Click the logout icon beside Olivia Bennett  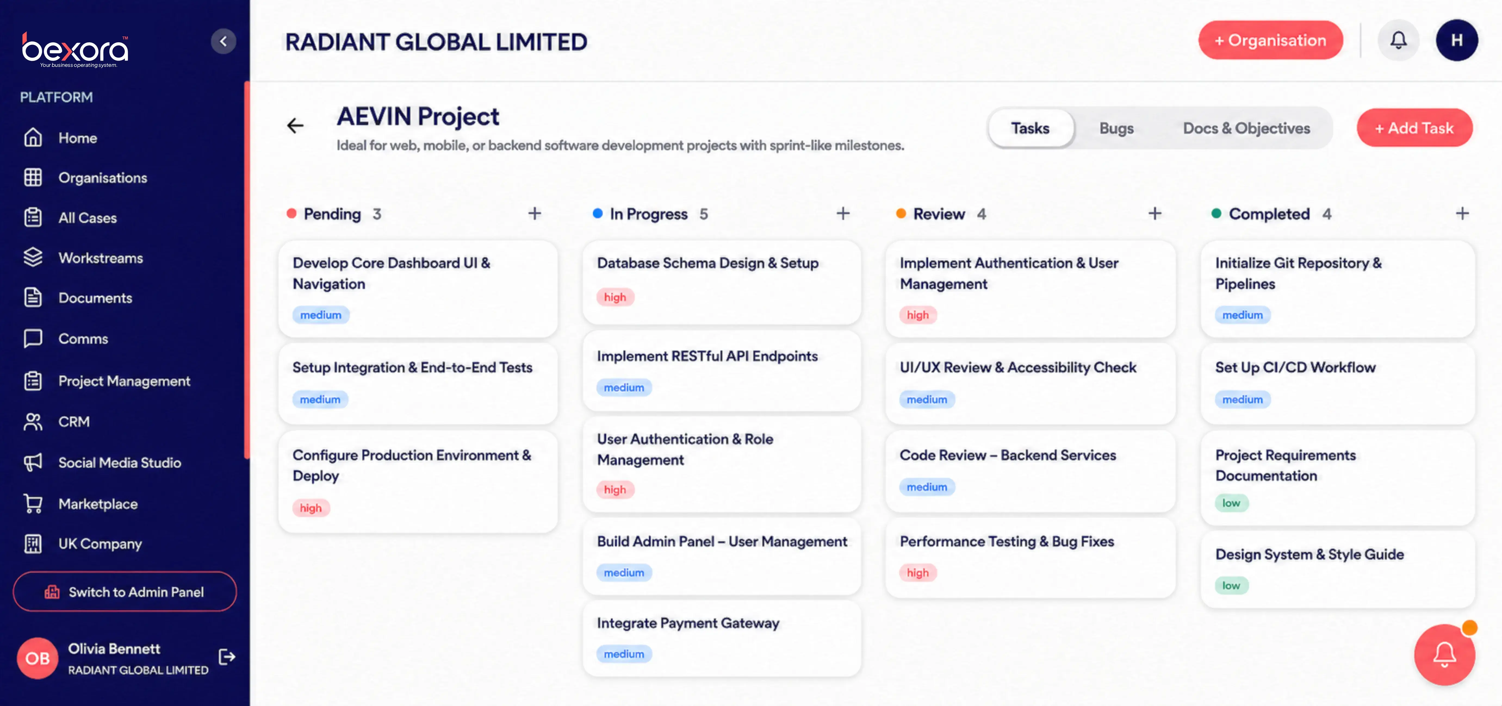227,657
